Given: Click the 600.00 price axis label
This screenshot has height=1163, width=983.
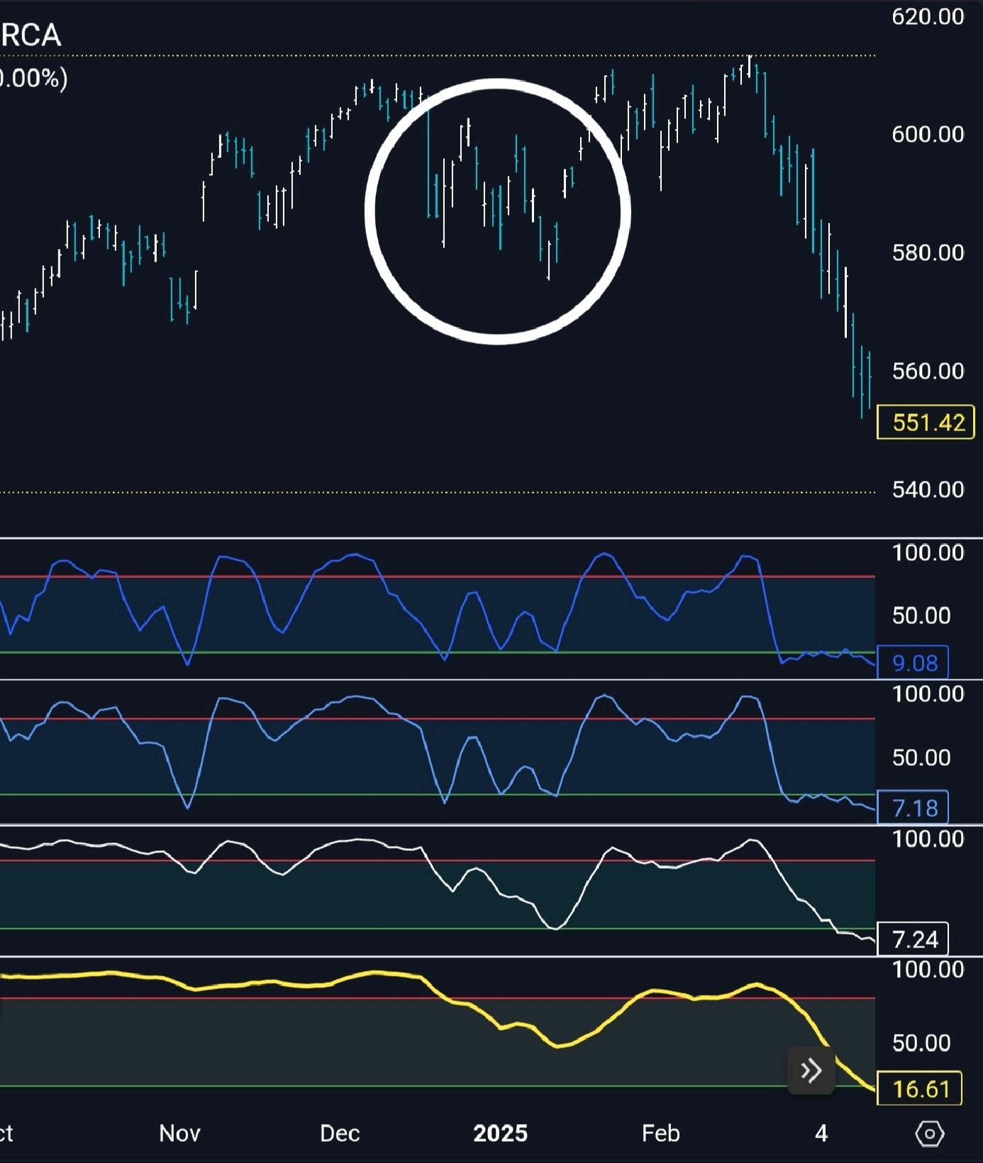Looking at the screenshot, I should pyautogui.click(x=928, y=134).
